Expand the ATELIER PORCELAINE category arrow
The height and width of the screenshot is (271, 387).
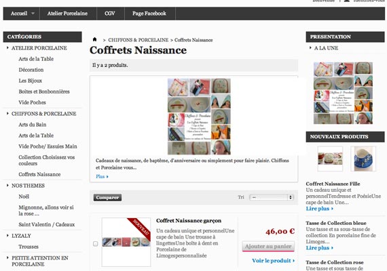pos(7,47)
